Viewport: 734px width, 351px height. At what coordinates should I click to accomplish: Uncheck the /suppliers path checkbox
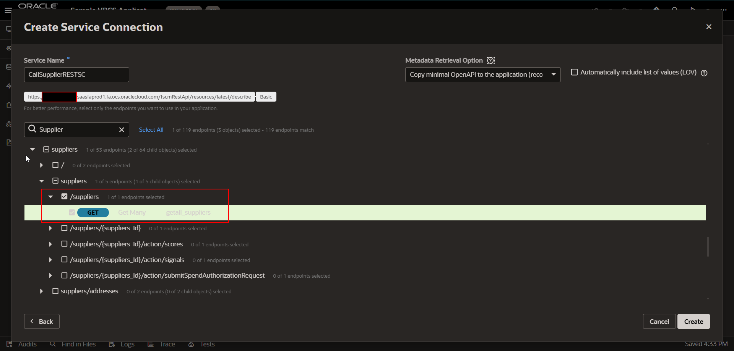[64, 196]
